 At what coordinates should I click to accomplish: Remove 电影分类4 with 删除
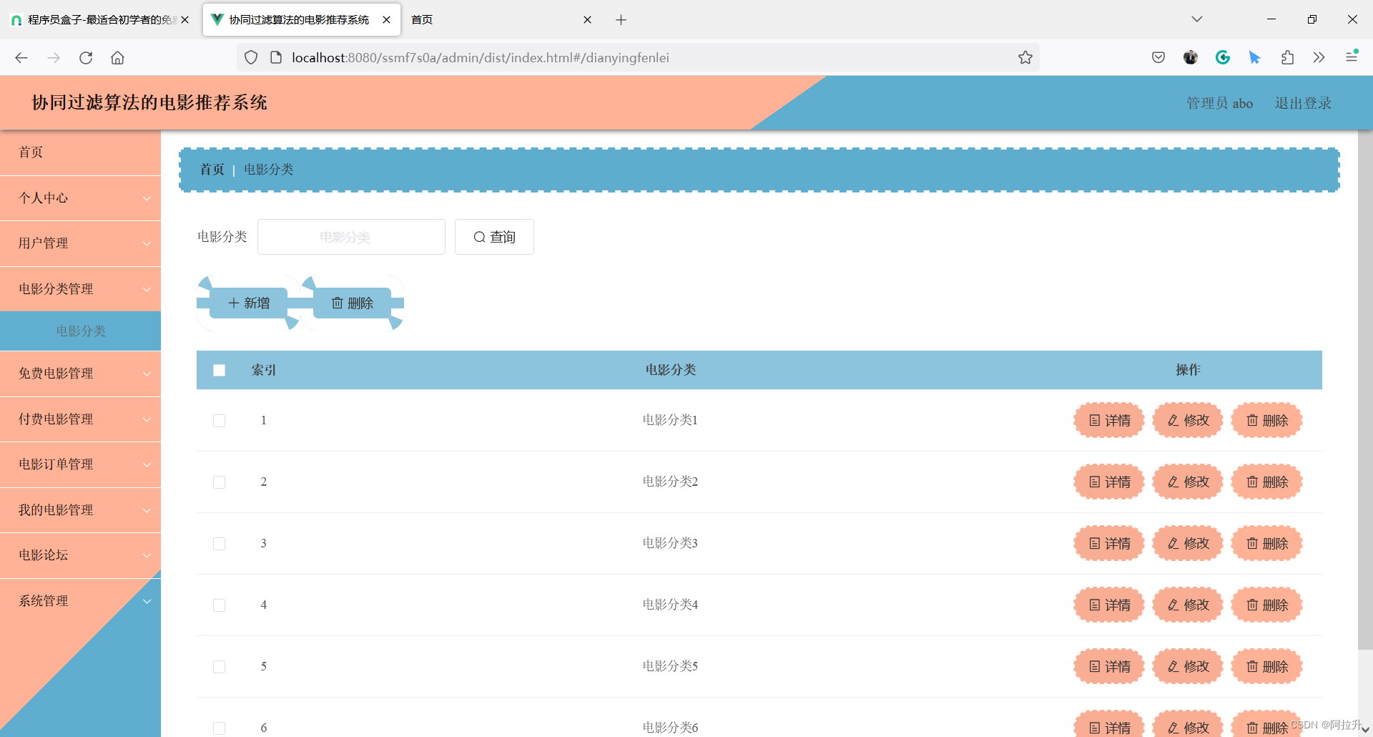pyautogui.click(x=1266, y=605)
